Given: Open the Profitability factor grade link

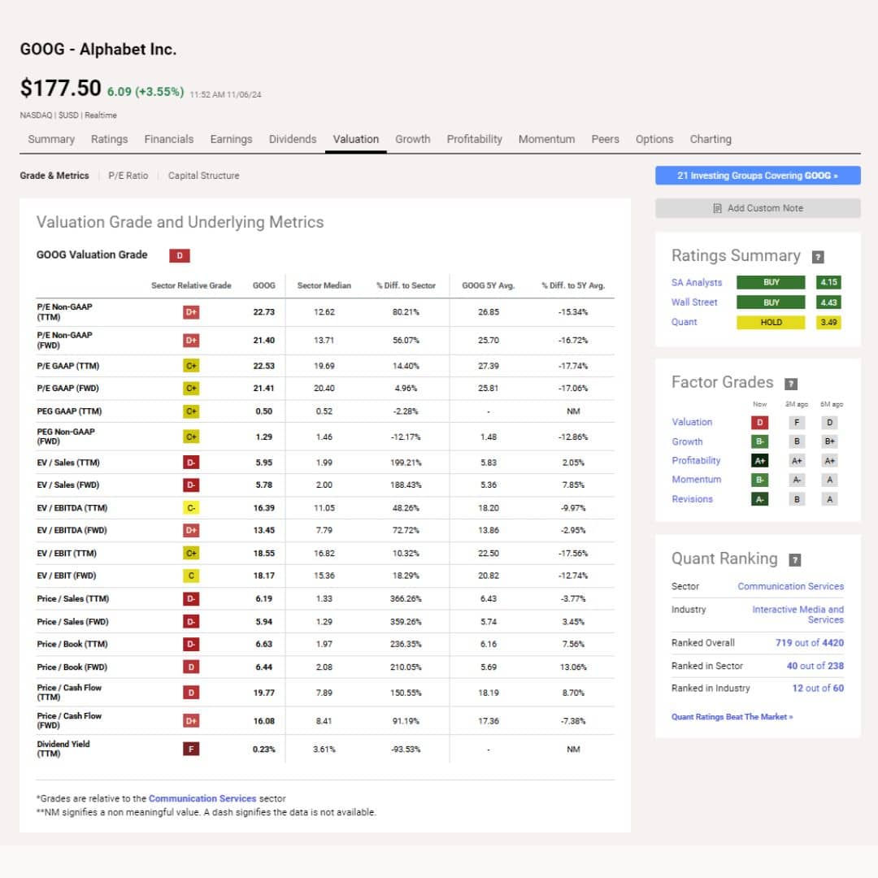Looking at the screenshot, I should point(696,460).
